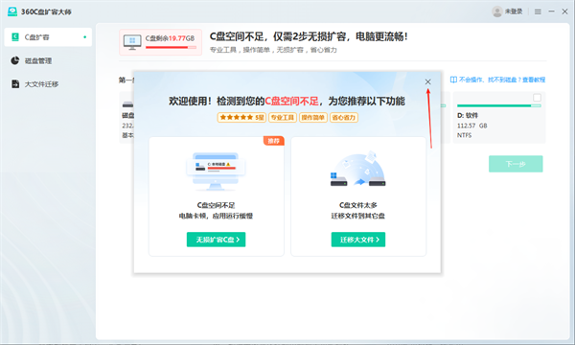Viewport: 575px width, 345px height.
Task: Click the C盘空间不足 monitor illustration
Action: point(216,172)
